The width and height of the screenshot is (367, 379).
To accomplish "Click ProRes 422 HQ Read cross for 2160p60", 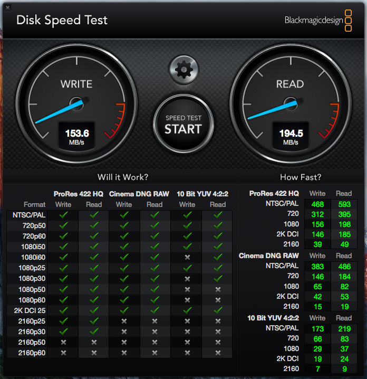I will click(94, 353).
